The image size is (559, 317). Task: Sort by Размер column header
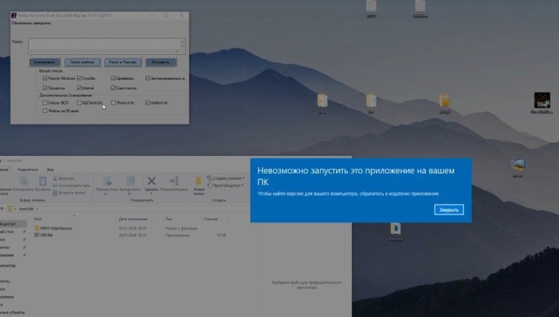(211, 219)
